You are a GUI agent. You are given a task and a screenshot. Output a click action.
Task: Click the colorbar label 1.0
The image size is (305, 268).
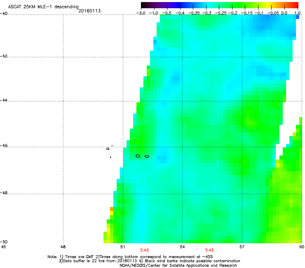click(x=298, y=13)
